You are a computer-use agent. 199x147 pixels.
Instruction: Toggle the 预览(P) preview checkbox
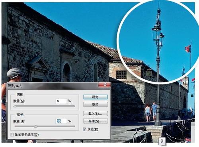(x=85, y=129)
